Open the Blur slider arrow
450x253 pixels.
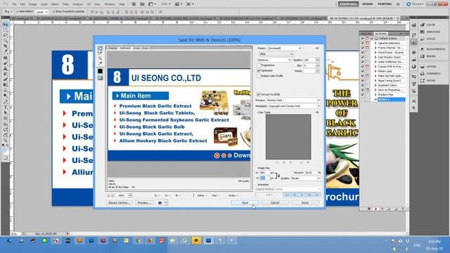coord(317,65)
